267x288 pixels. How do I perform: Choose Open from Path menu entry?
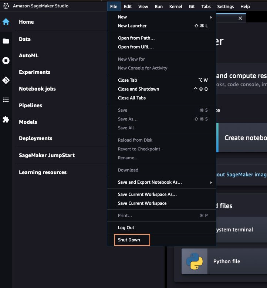tap(162, 38)
